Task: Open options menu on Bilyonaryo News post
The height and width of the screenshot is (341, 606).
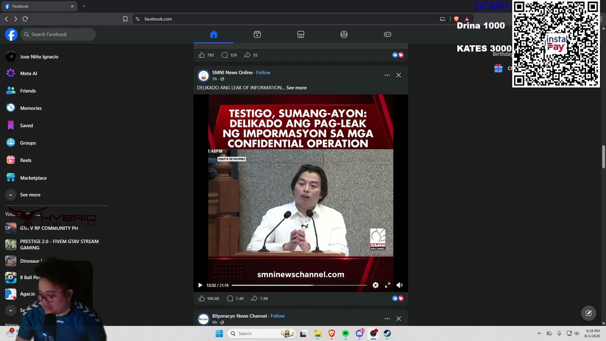Action: tap(387, 318)
